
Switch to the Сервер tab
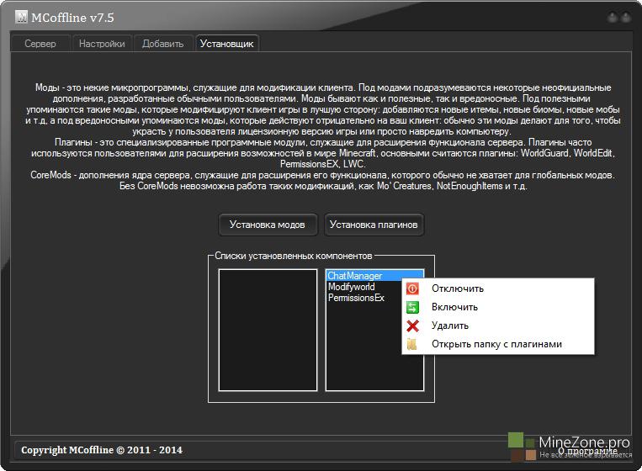pyautogui.click(x=40, y=44)
